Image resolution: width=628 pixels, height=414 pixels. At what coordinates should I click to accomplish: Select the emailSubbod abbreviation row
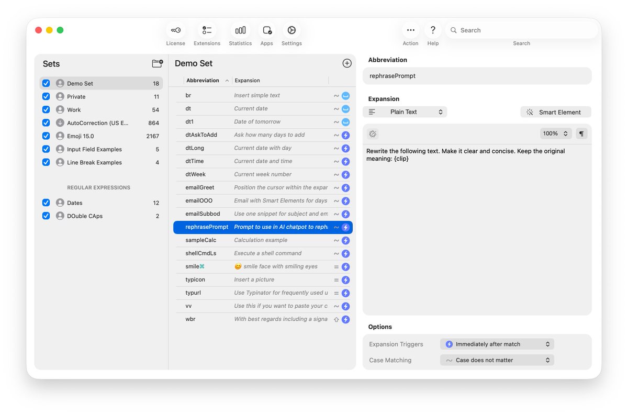coord(263,214)
